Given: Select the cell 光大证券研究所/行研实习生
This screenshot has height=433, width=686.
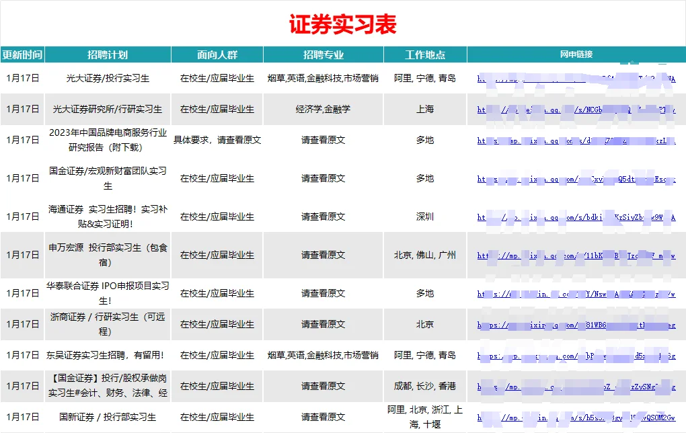Looking at the screenshot, I should coord(108,109).
